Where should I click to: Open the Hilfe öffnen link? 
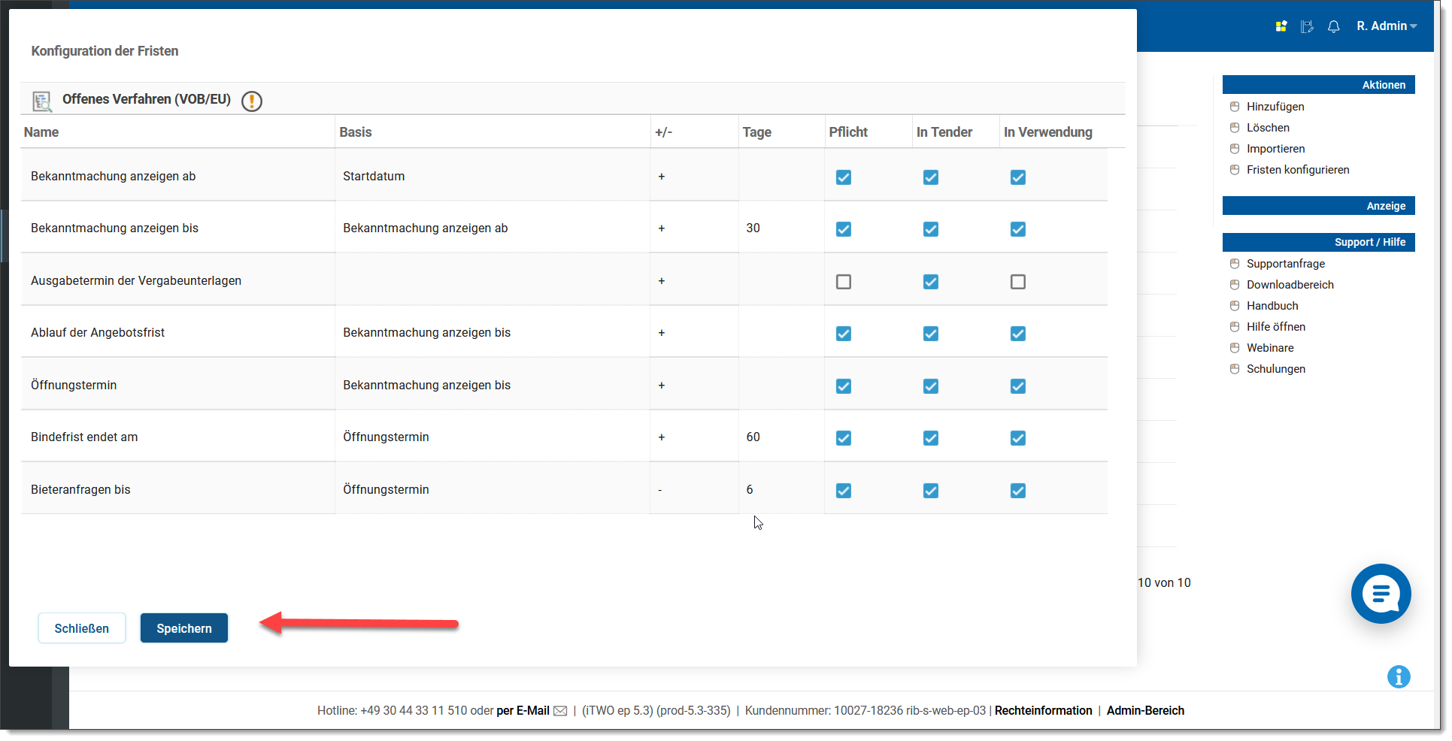(1276, 327)
